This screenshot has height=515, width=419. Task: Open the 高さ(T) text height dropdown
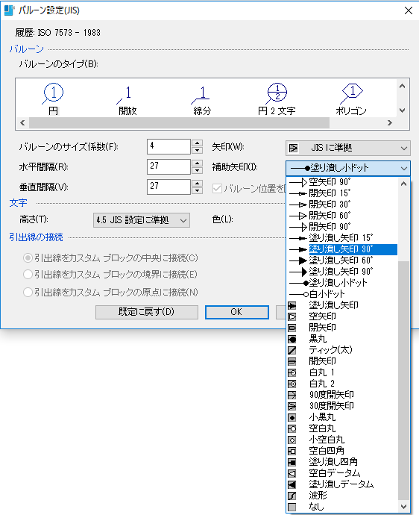tap(142, 220)
